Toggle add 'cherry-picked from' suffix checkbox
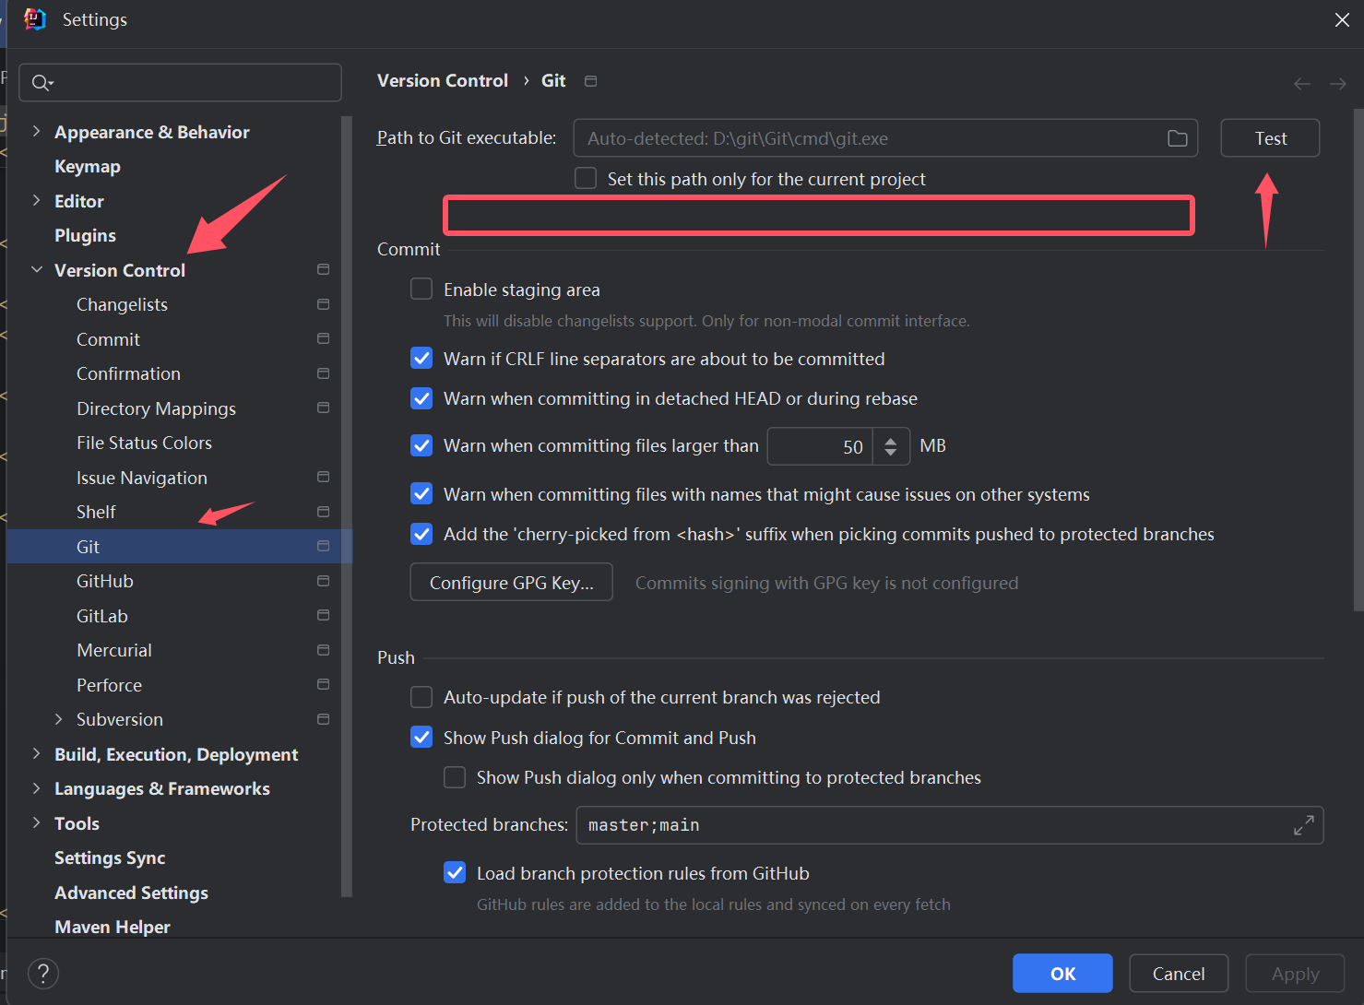This screenshot has width=1364, height=1005. tap(421, 533)
